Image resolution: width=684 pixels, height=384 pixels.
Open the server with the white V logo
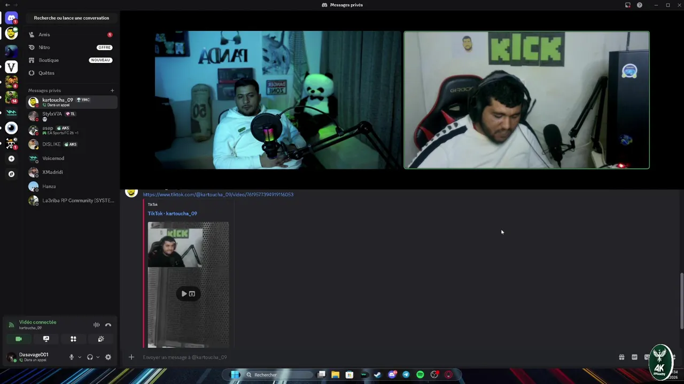coord(11,67)
